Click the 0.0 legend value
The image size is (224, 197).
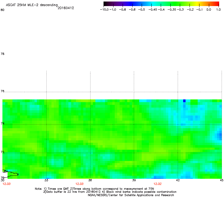click(x=209, y=10)
